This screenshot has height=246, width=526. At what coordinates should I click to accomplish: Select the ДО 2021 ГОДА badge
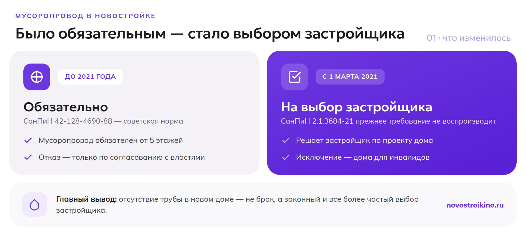click(x=90, y=77)
